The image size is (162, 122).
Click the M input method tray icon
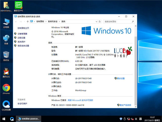click(140, 119)
